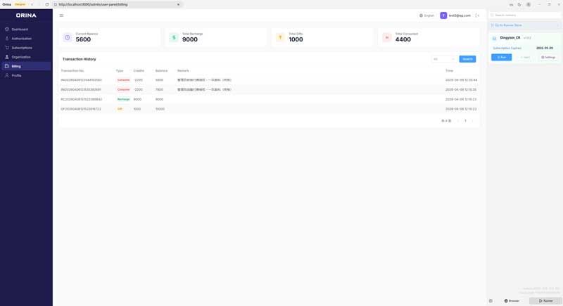Image resolution: width=563 pixels, height=306 pixels.
Task: Open the Profile page from sidebar
Action: pos(16,75)
